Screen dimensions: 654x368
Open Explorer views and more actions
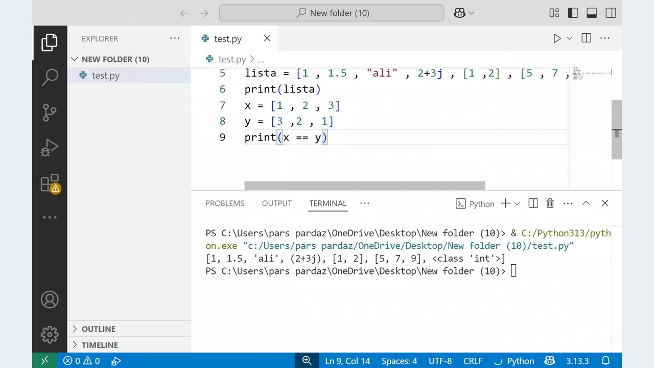(x=175, y=38)
